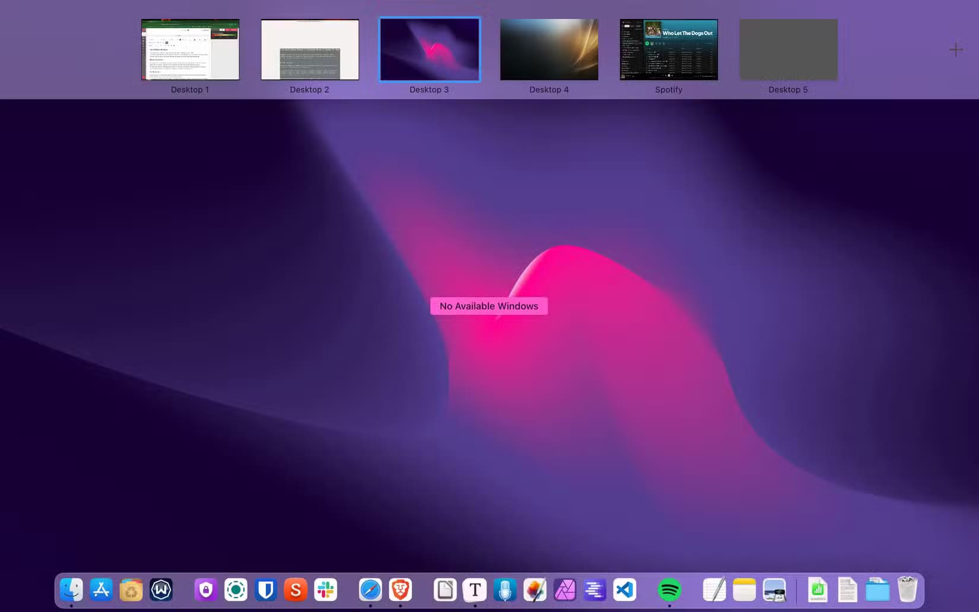Open the Trash in the dock
The height and width of the screenshot is (612, 979).
click(x=907, y=590)
